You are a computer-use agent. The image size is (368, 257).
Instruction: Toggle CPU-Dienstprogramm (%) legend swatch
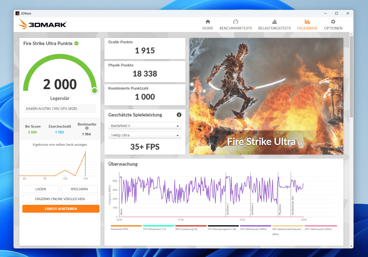[223, 226]
